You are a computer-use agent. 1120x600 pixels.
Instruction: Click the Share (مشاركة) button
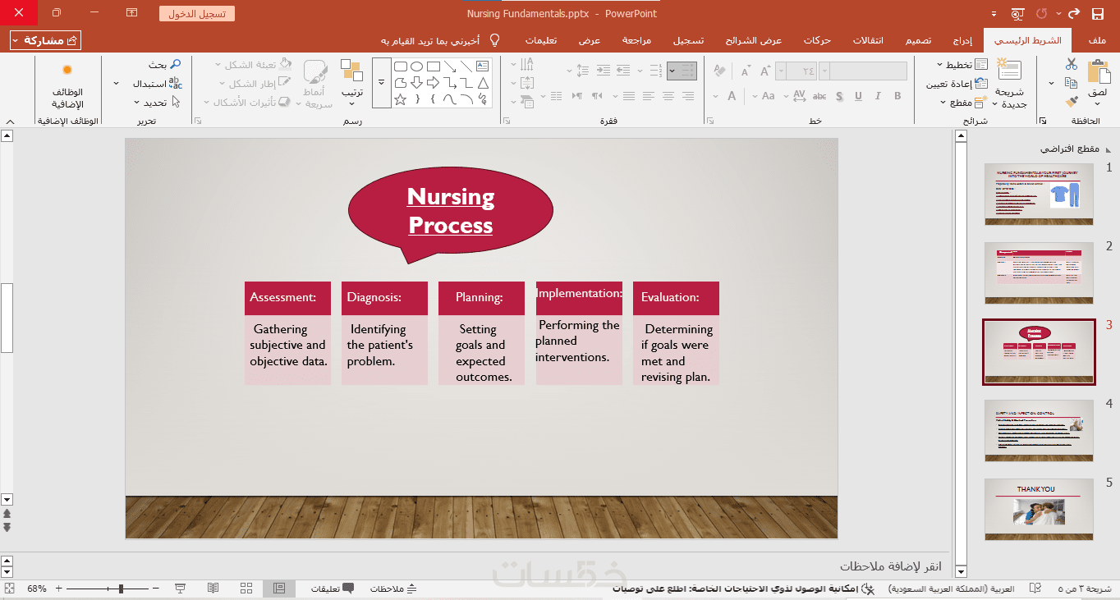point(46,40)
